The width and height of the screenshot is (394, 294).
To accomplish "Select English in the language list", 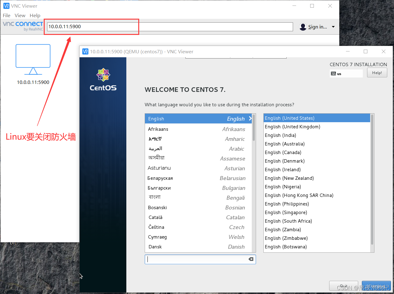I will (198, 119).
